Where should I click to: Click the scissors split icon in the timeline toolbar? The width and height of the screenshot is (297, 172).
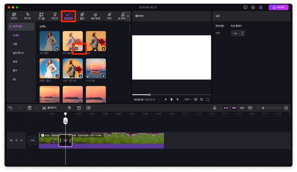click(44, 108)
